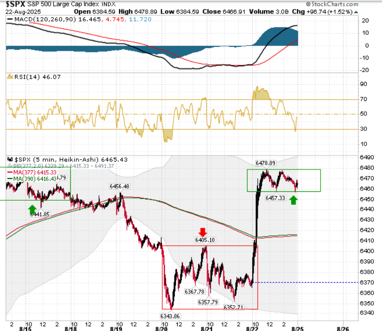
Task: Click the 6352.71 price label
Action: (234, 307)
